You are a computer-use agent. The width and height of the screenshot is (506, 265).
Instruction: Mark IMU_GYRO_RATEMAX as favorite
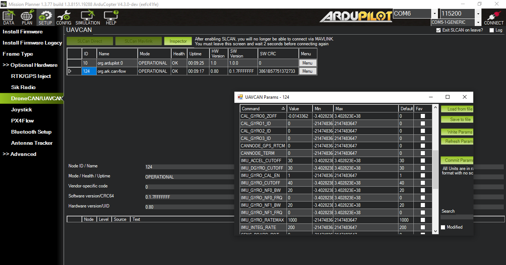(423, 220)
